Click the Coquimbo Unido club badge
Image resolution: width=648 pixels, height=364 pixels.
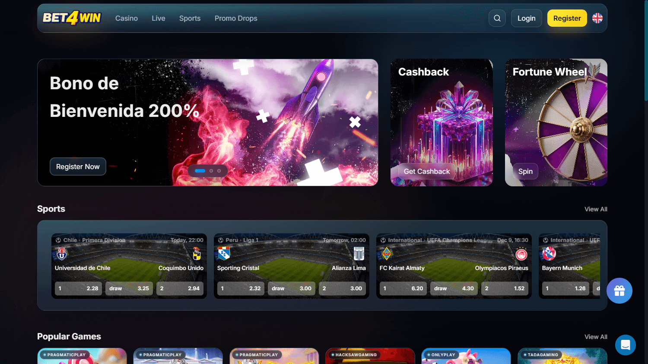(x=197, y=254)
